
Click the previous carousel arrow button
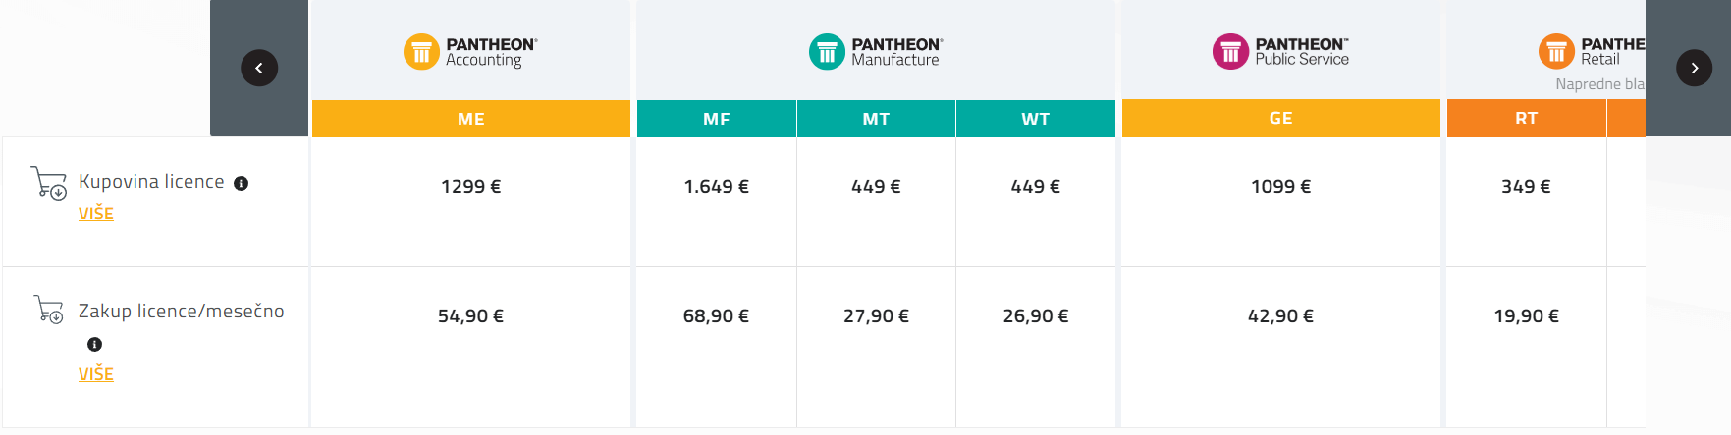pyautogui.click(x=259, y=68)
